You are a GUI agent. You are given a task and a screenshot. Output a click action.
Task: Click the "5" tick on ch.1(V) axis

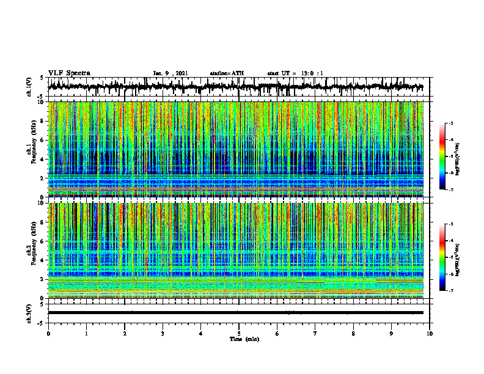click(x=42, y=78)
